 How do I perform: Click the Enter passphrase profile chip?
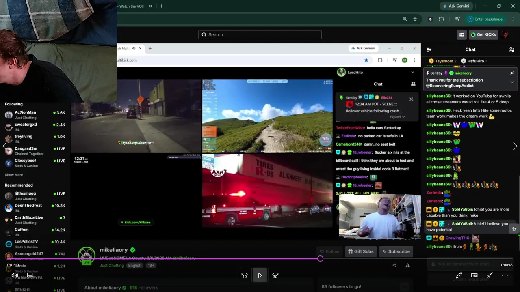coord(486,19)
